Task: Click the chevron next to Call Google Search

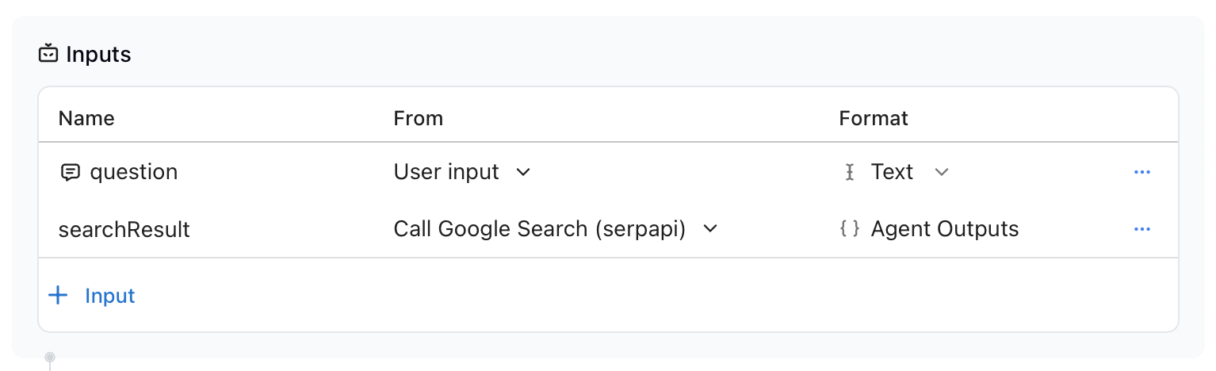Action: [710, 229]
